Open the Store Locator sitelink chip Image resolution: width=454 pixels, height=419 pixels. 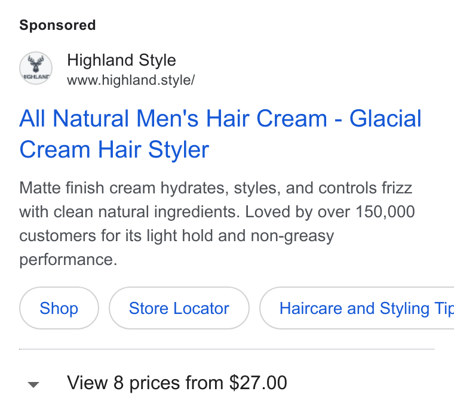pyautogui.click(x=179, y=308)
